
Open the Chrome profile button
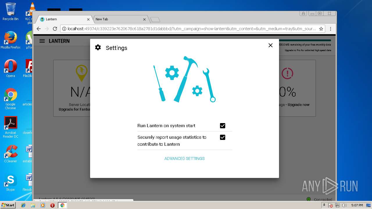(303, 13)
